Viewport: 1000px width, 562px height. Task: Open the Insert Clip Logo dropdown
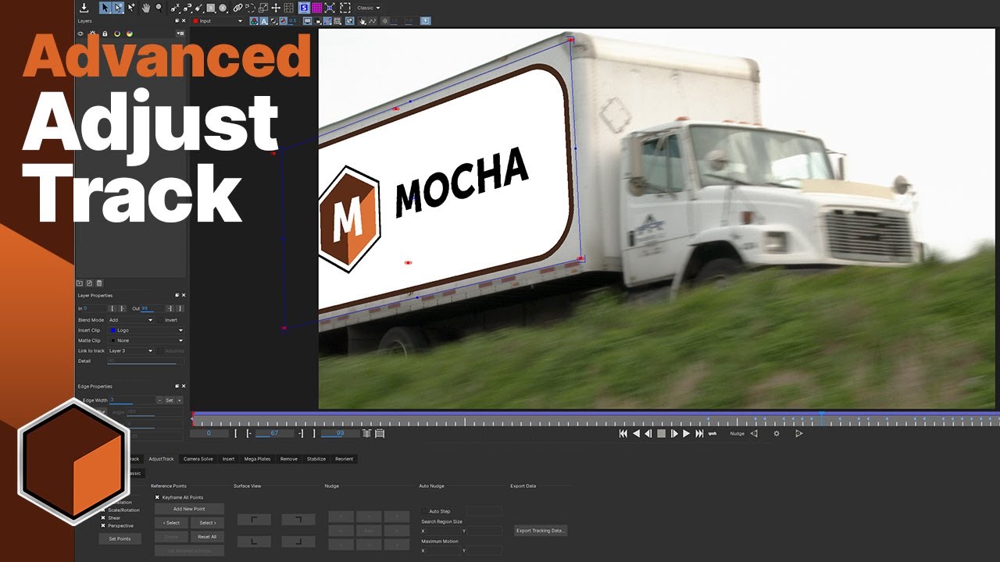pyautogui.click(x=146, y=330)
